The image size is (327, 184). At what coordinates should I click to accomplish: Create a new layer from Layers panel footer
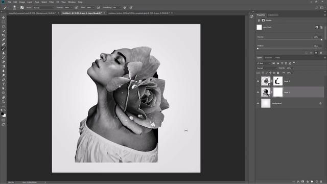(x=317, y=182)
